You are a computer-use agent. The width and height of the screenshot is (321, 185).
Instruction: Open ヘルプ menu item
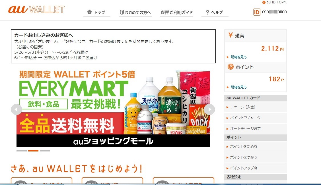[x=215, y=13]
